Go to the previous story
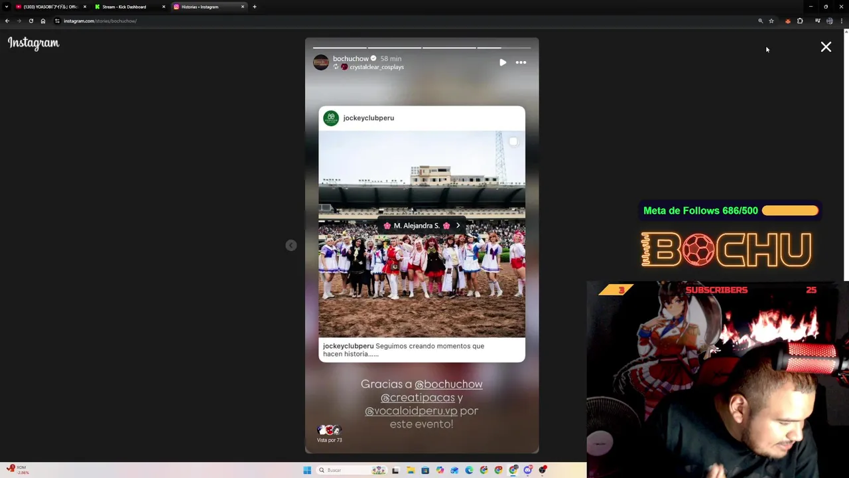This screenshot has width=849, height=478. click(x=291, y=246)
